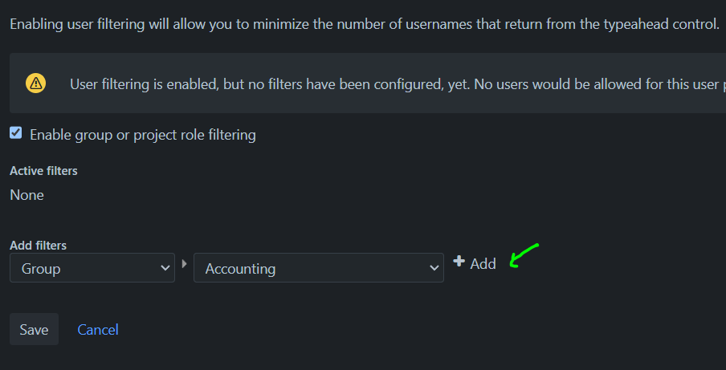Click the 'Add filters' label
Viewport: 726px width, 370px height.
38,245
